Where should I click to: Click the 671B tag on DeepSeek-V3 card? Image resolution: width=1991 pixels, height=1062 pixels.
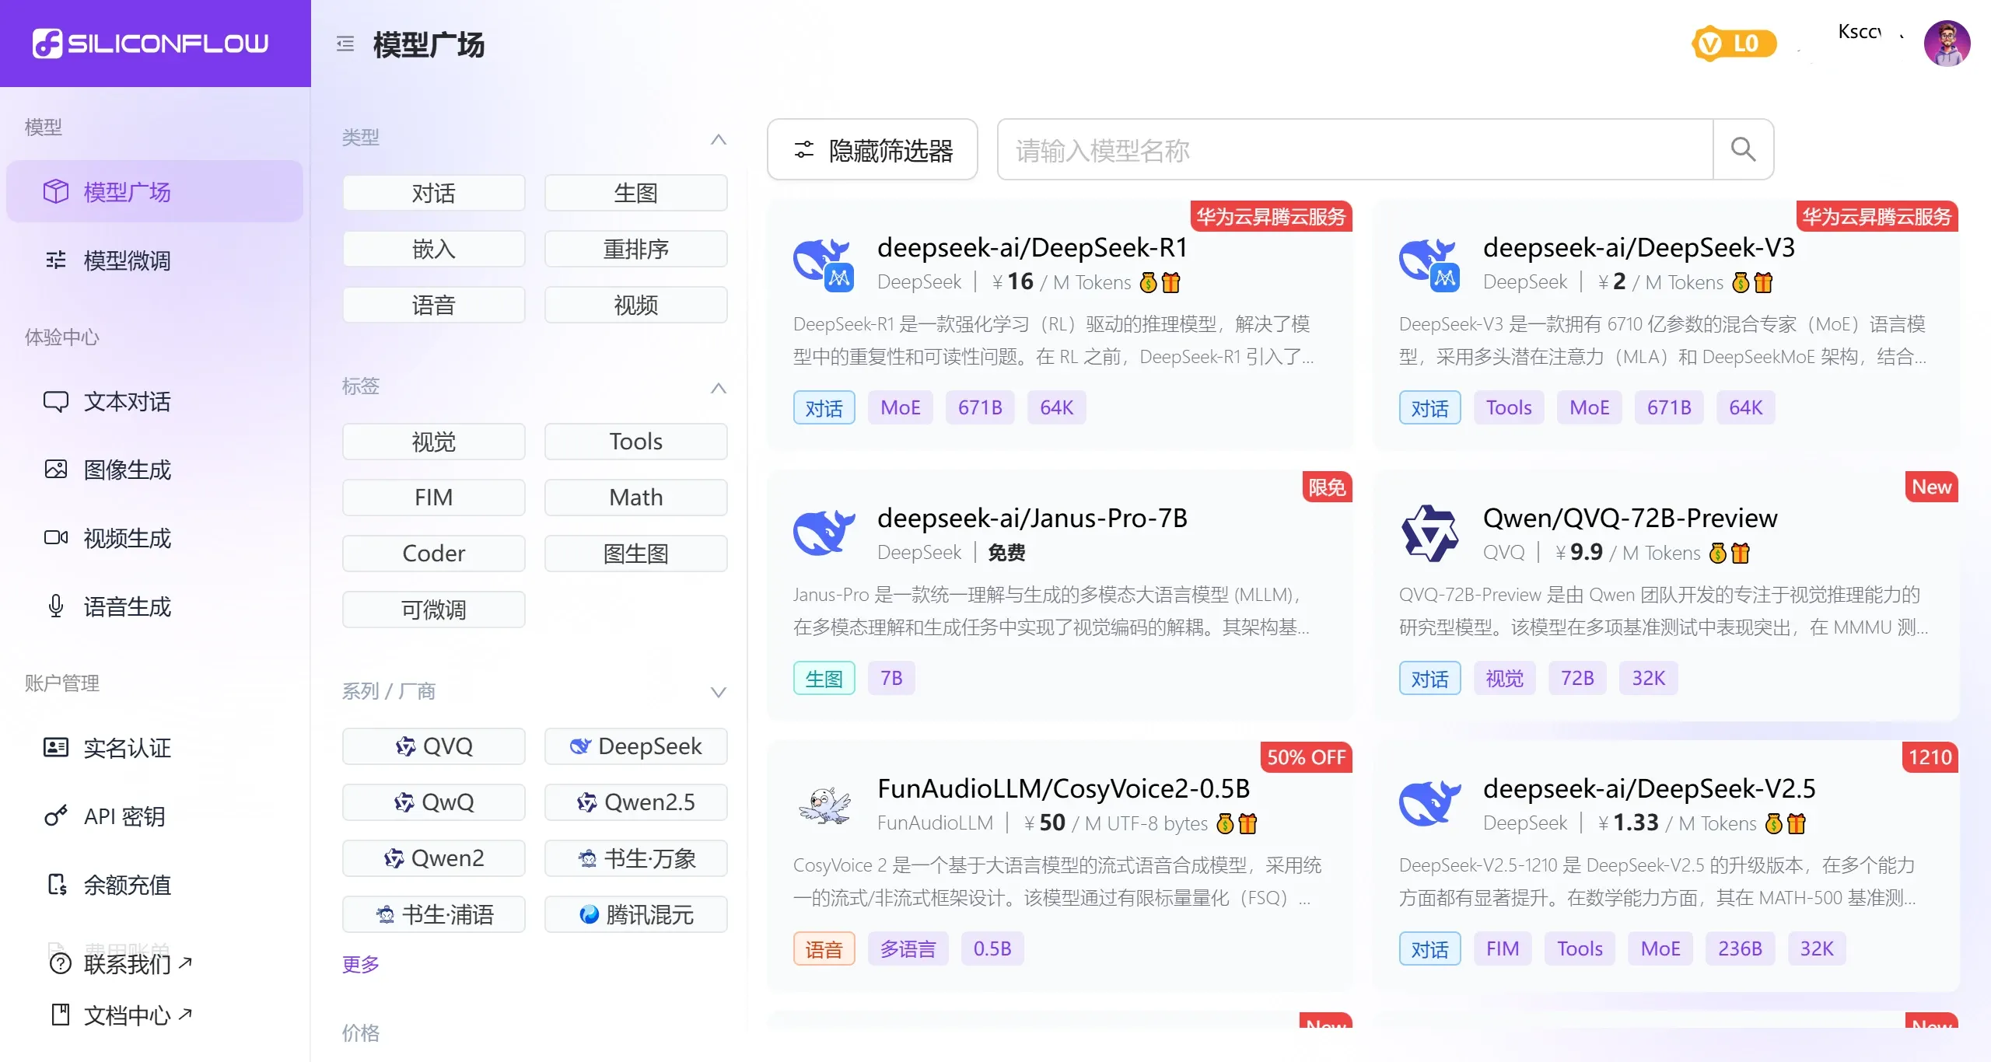tap(1668, 407)
